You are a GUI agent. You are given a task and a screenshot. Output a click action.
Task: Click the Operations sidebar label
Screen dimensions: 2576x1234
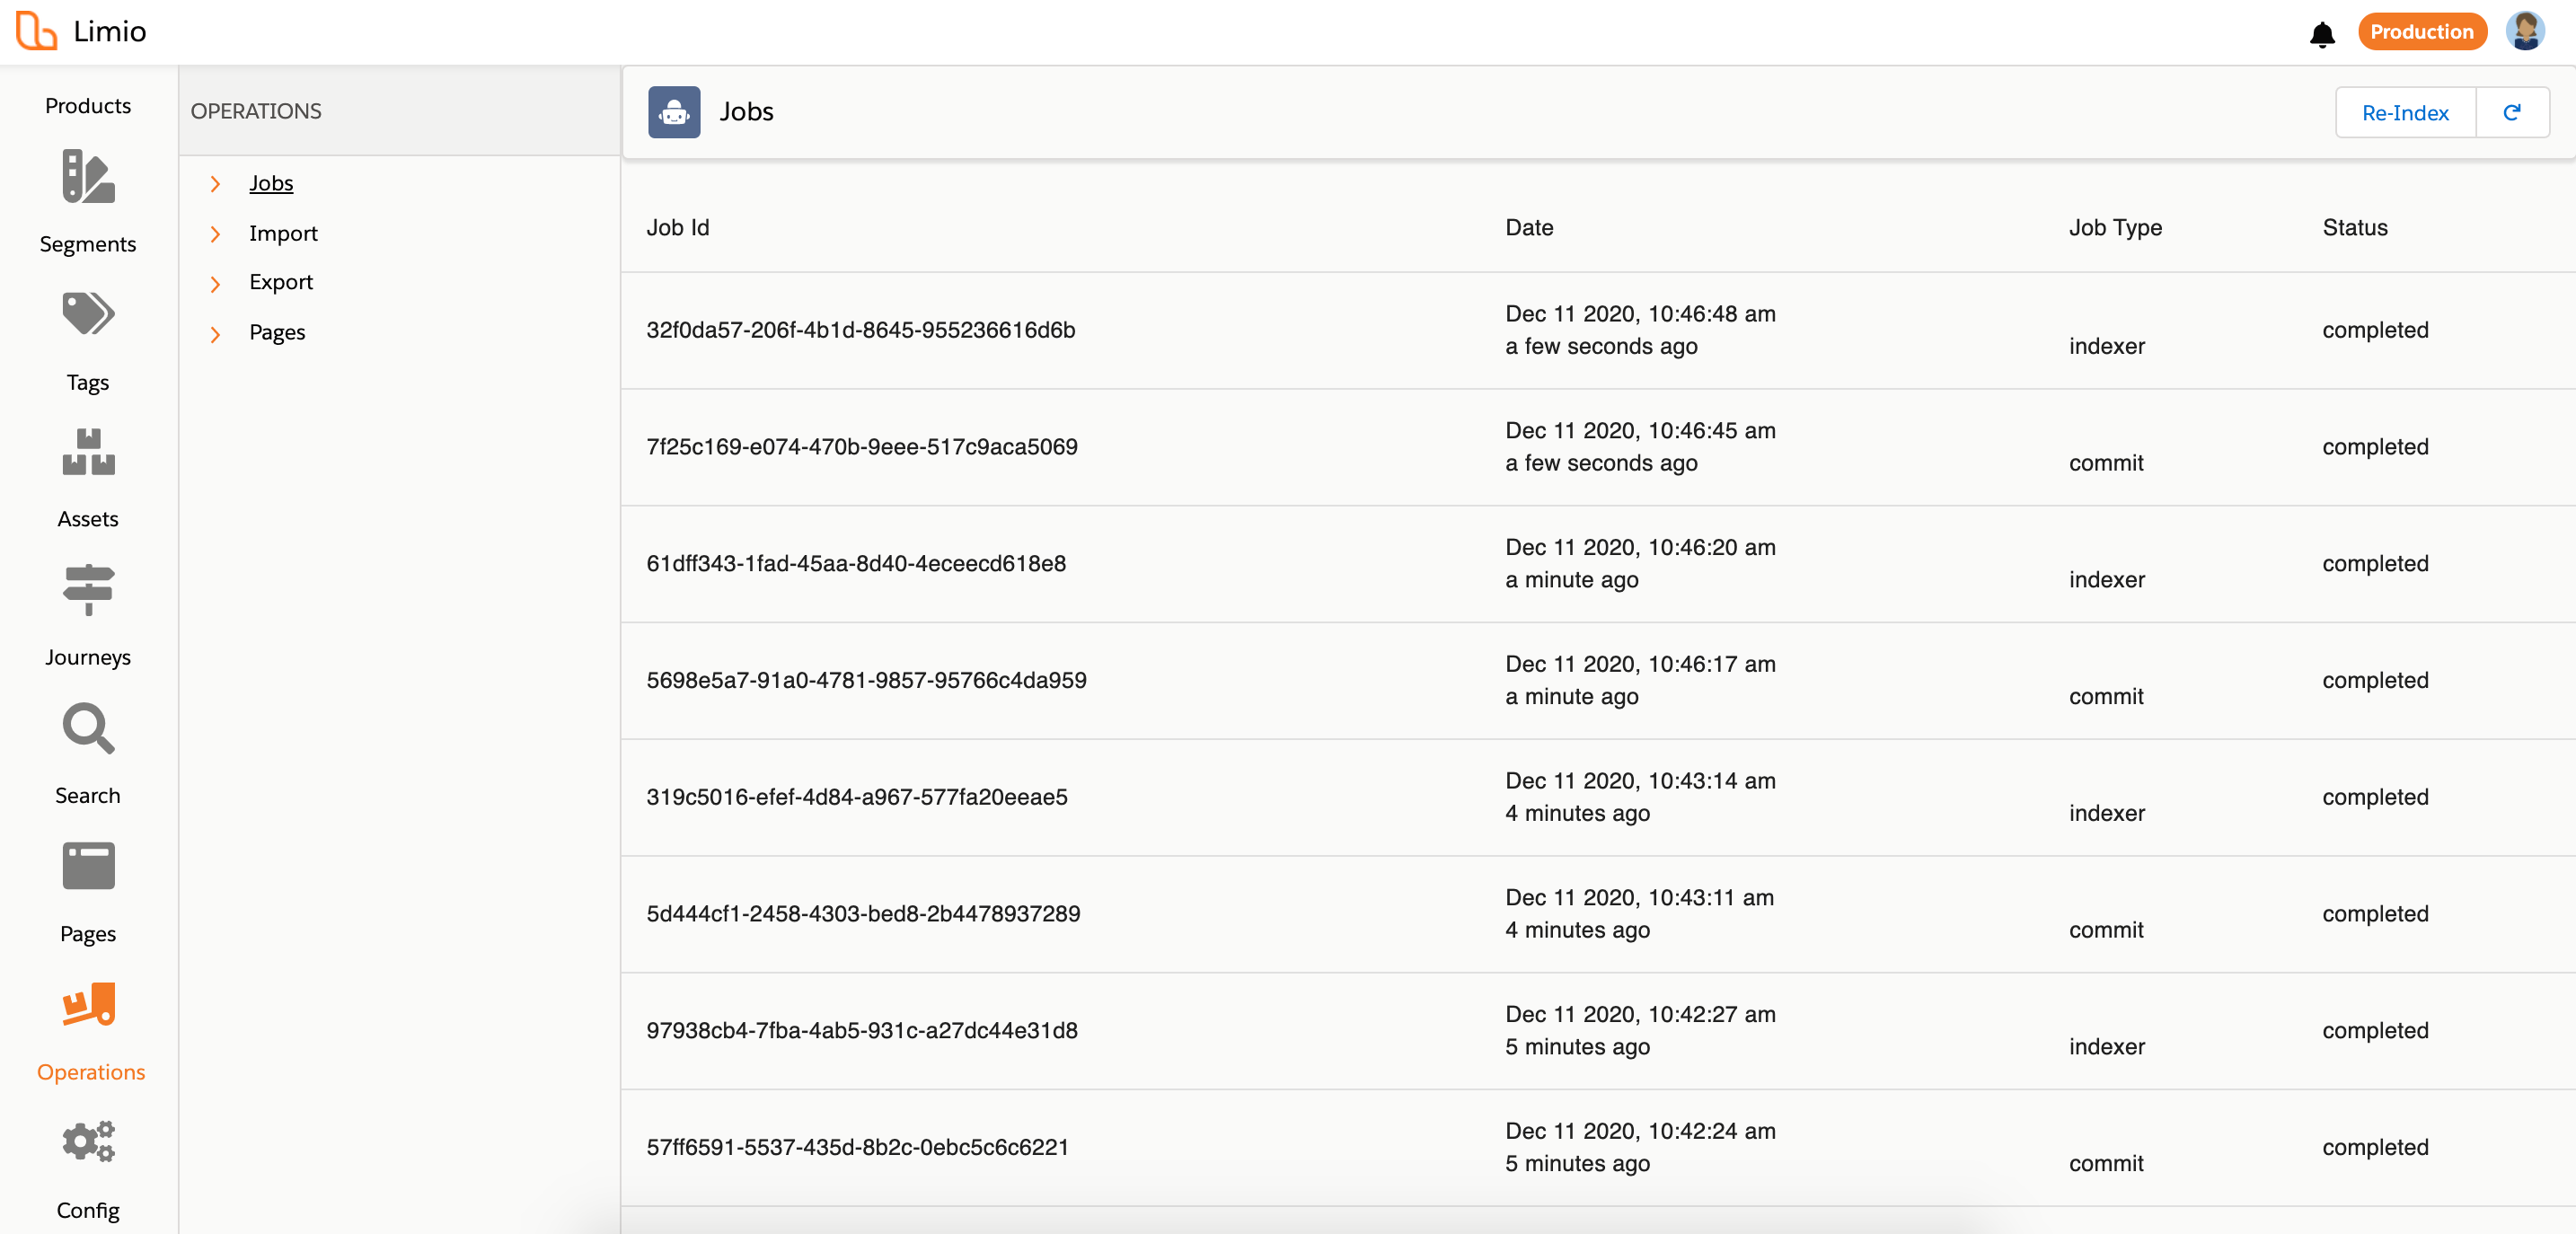(91, 1071)
